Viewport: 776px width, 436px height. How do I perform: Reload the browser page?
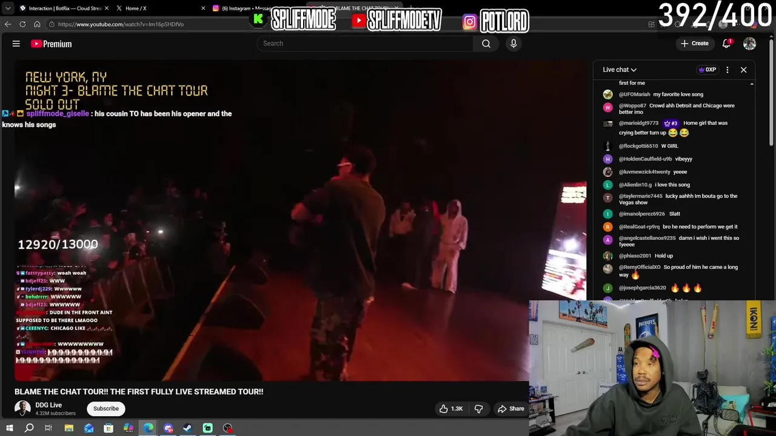[x=22, y=24]
